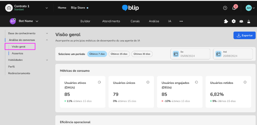Click the Até date field 20/08/2024
The height and width of the screenshot is (125, 257).
pyautogui.click(x=233, y=54)
